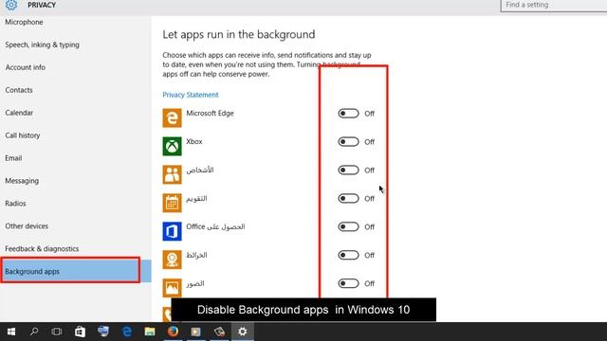This screenshot has width=607, height=341.
Task: Toggle the background switch for الأشخاص
Action: coord(348,170)
